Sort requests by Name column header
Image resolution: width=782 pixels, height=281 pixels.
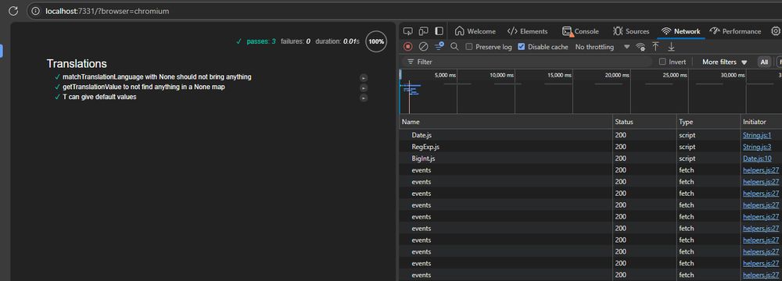coord(506,122)
